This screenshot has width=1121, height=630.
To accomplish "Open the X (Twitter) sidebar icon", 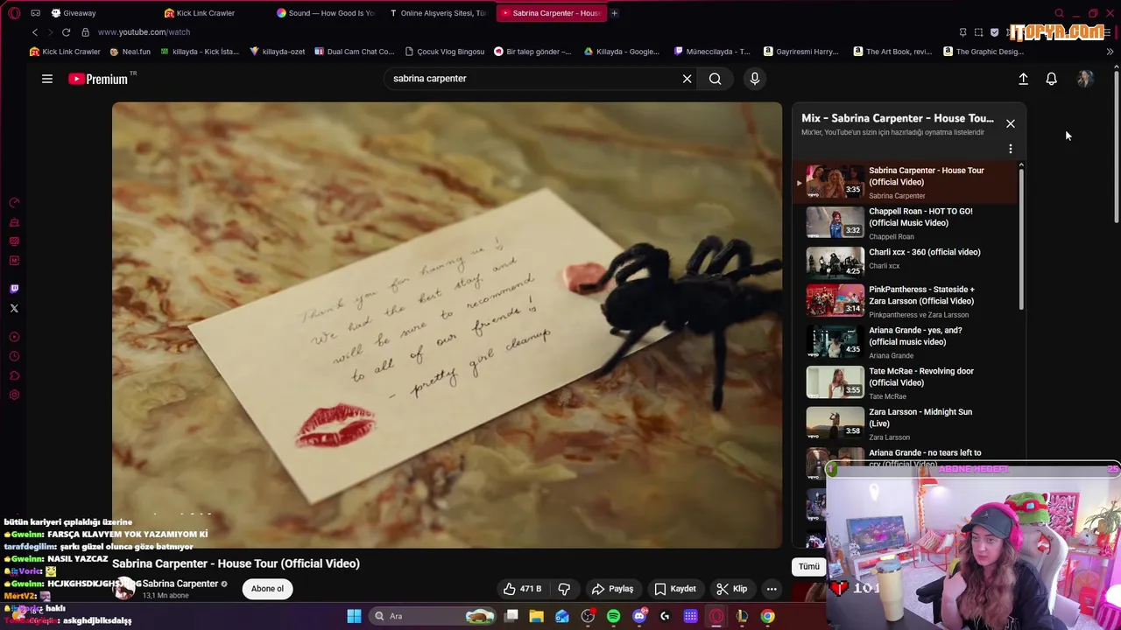I will coord(14,308).
